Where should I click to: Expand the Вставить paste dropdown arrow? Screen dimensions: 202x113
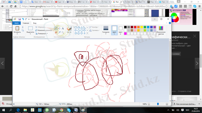click(17, 34)
